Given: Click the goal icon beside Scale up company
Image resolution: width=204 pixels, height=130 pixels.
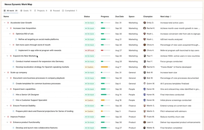Looking at the screenshot, I should [8, 73].
